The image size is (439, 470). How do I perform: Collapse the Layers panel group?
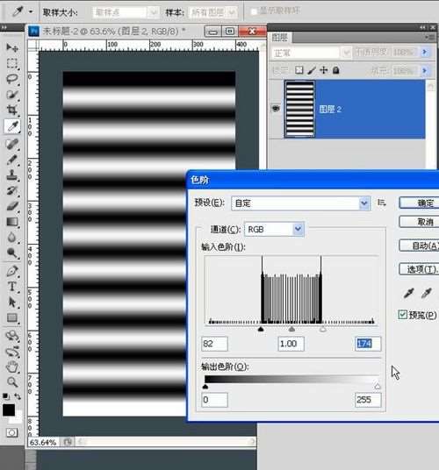[422, 27]
